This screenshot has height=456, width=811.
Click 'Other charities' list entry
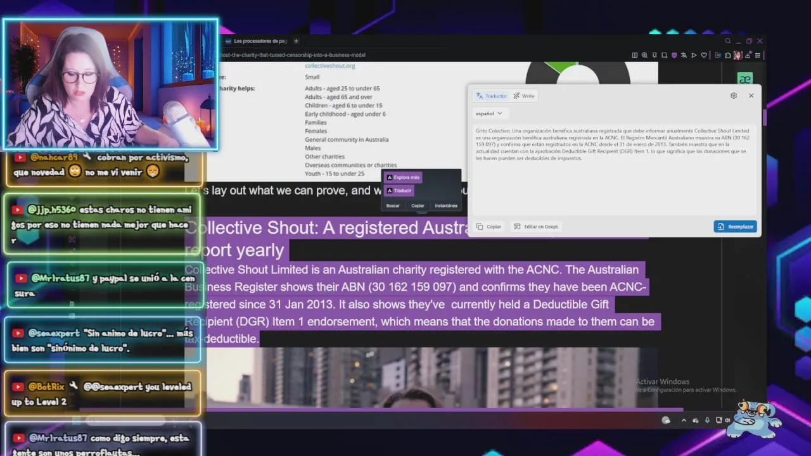[324, 156]
